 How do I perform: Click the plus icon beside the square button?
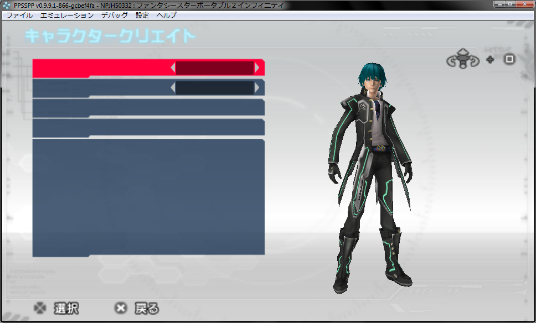(490, 60)
